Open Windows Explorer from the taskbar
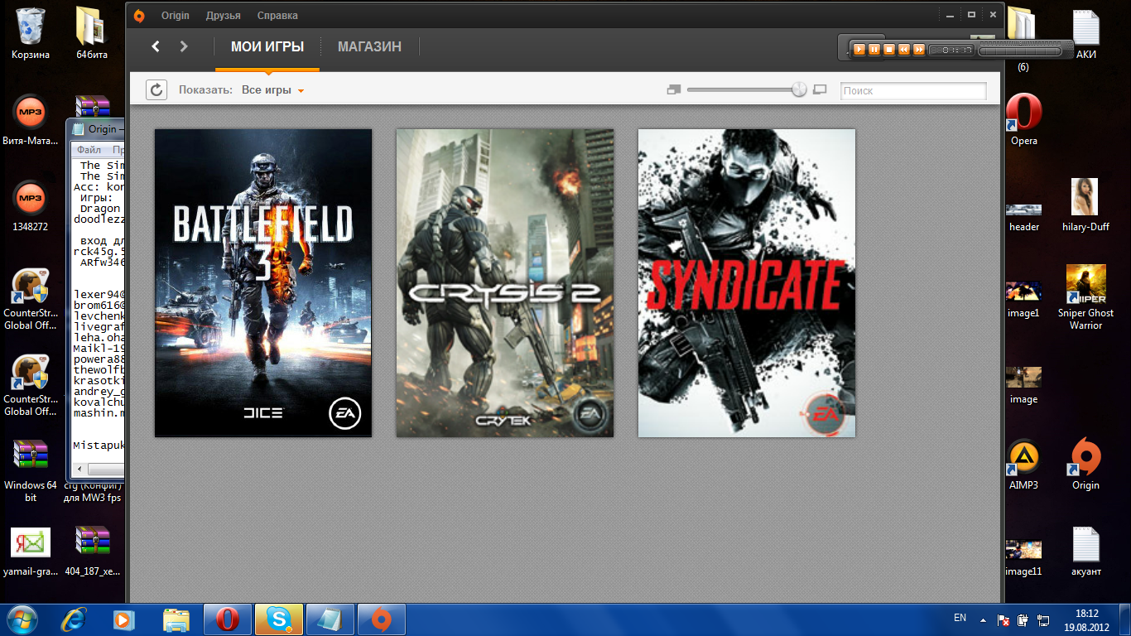Viewport: 1131px width, 636px height. 176,619
